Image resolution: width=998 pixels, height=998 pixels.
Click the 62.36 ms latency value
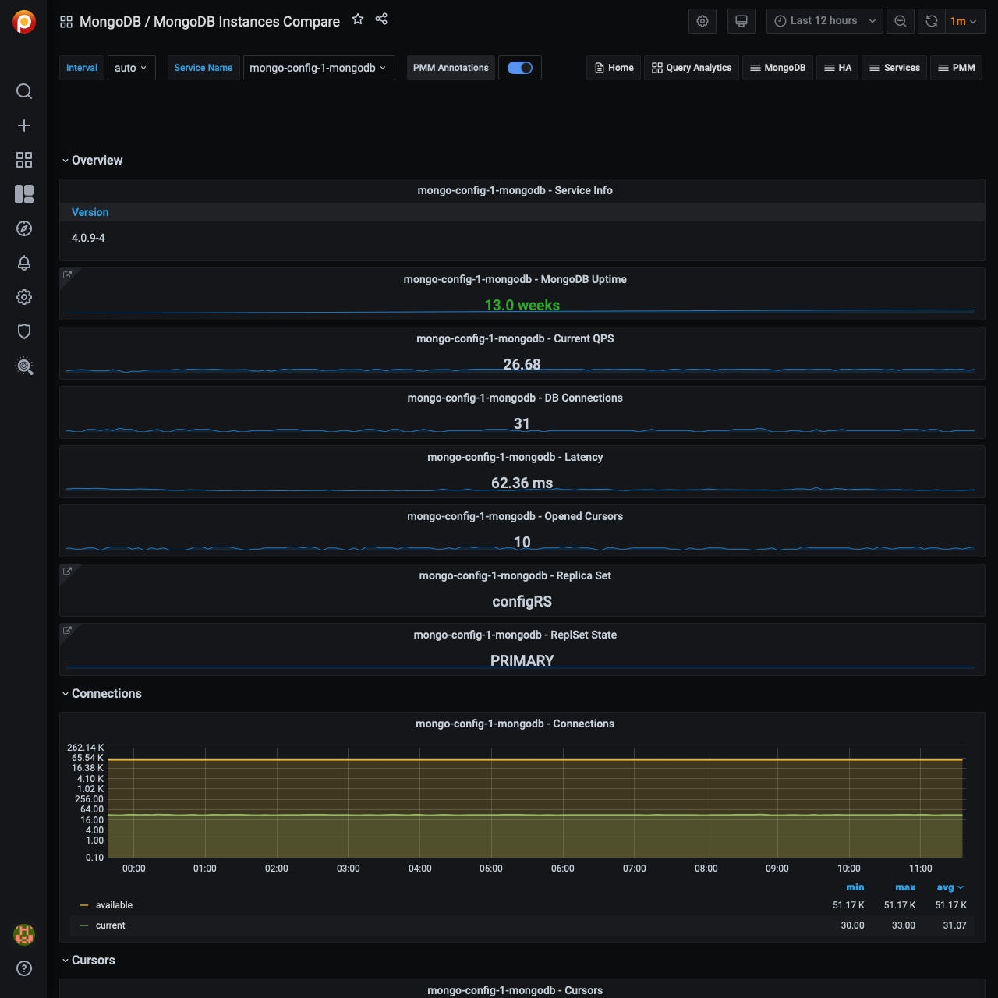click(522, 483)
